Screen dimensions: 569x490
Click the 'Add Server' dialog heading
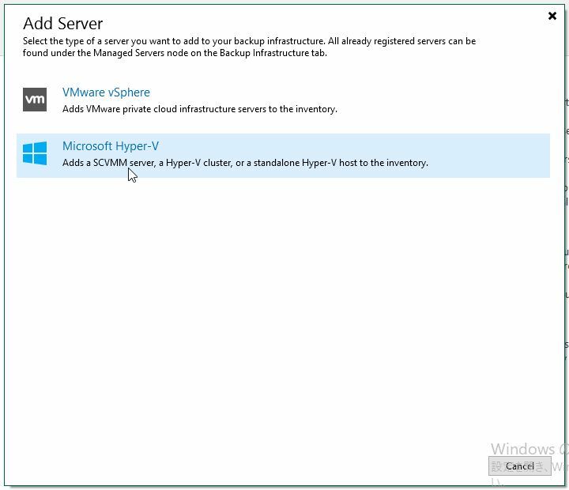coord(63,24)
